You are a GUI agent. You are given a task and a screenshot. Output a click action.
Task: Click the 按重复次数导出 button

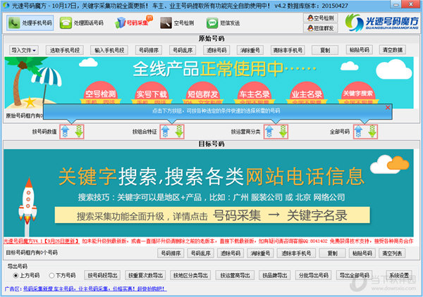145,275
